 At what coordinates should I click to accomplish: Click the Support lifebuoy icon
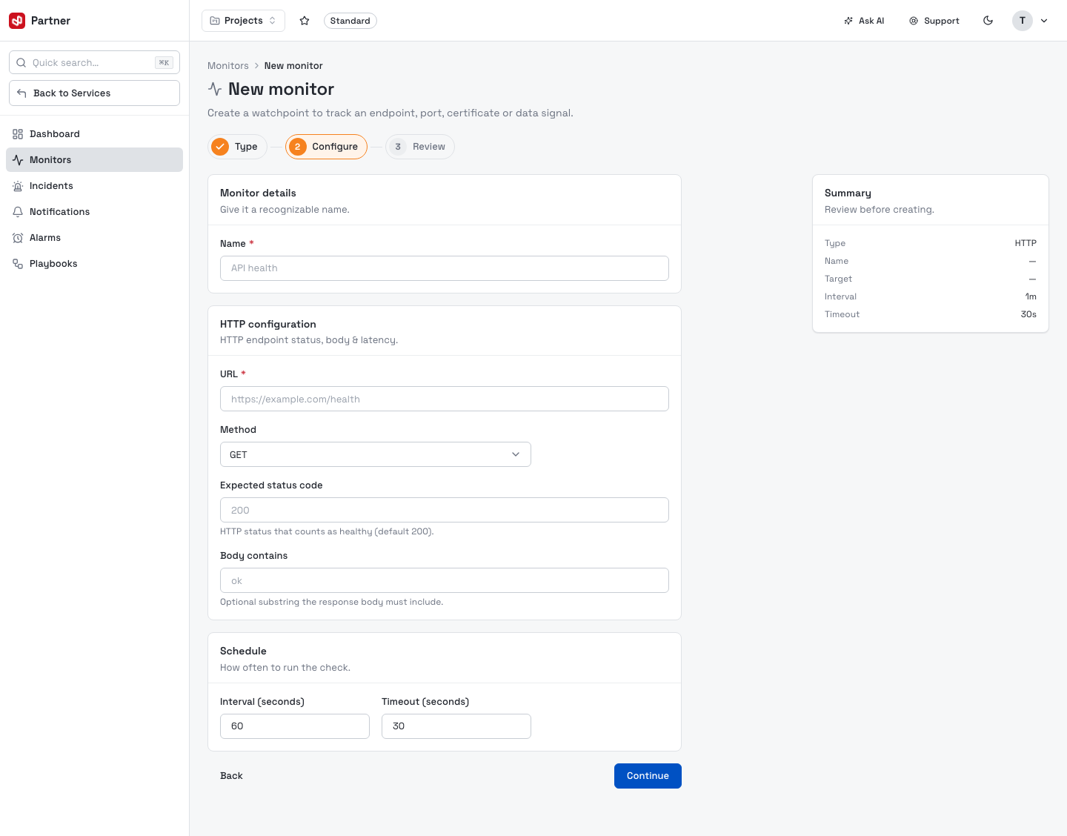click(x=914, y=21)
